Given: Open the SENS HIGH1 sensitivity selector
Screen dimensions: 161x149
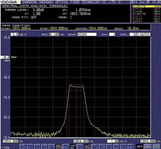Looking at the screenshot, I should pyautogui.click(x=87, y=34).
